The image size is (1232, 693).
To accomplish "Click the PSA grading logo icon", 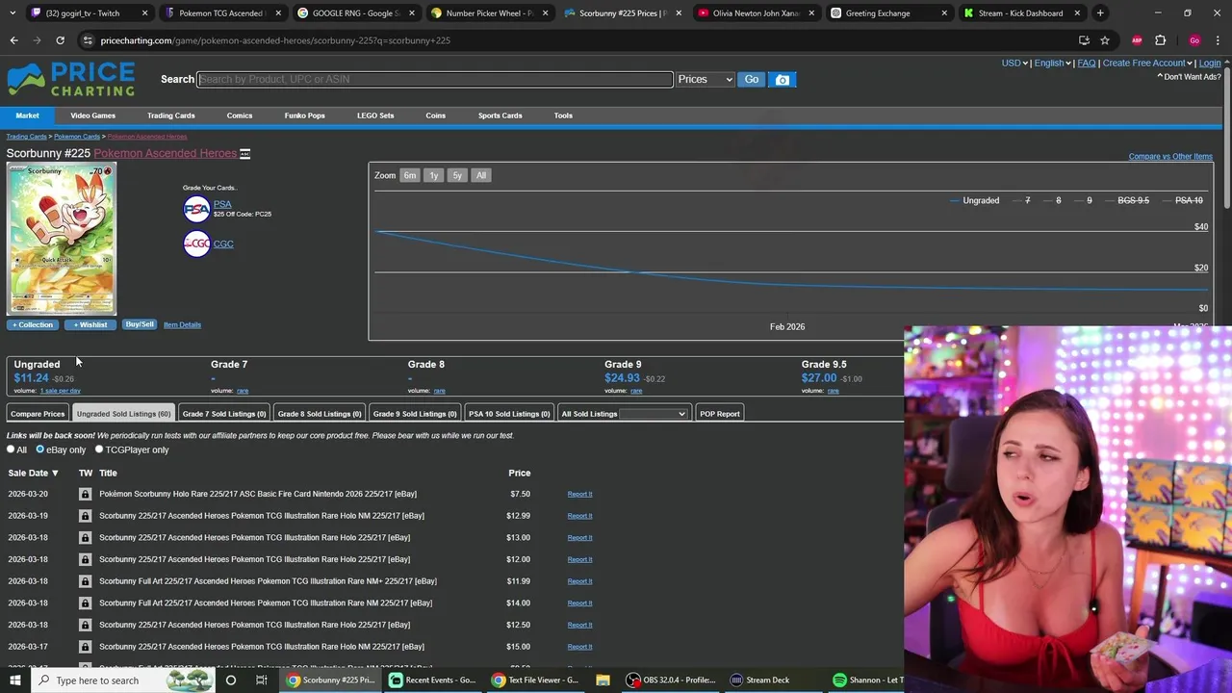I will (x=196, y=209).
